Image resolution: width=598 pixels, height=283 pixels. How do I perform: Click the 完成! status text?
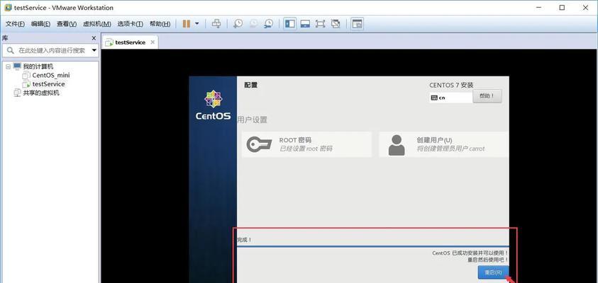tap(245, 240)
